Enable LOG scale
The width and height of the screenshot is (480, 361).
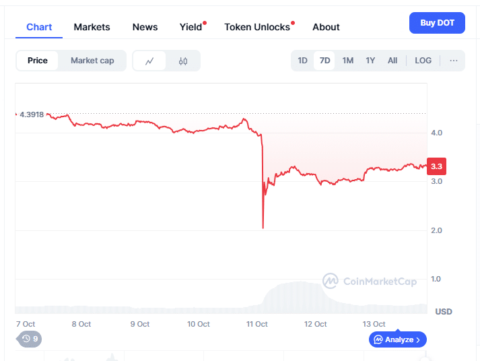tap(423, 61)
